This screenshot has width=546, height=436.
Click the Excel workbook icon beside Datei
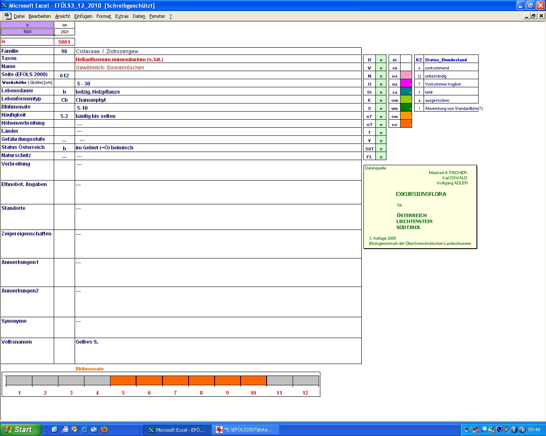[x=8, y=16]
